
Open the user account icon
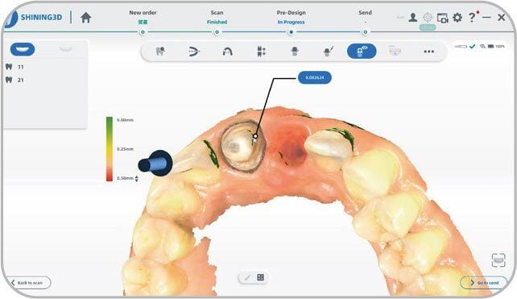coord(413,18)
